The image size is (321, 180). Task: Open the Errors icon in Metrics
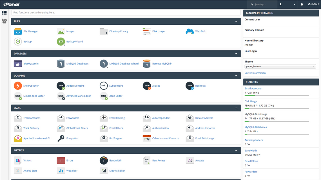[61, 160]
